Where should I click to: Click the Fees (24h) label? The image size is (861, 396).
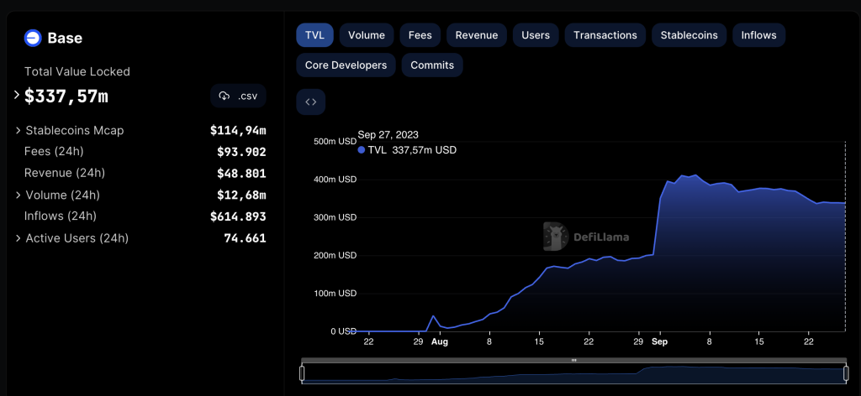click(x=54, y=151)
